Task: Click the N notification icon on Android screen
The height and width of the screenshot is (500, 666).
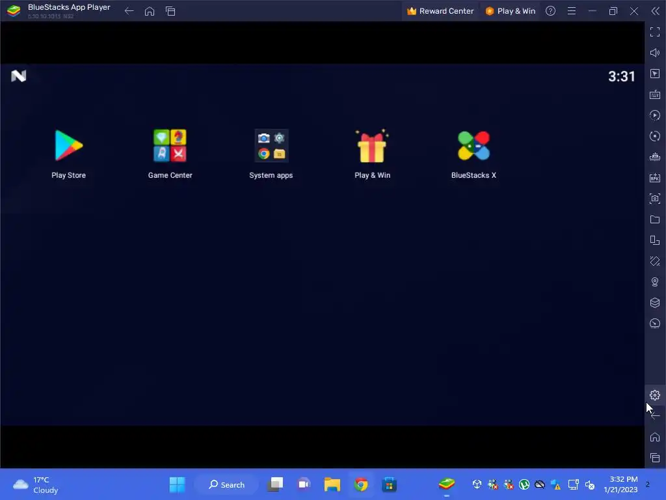Action: pos(19,76)
